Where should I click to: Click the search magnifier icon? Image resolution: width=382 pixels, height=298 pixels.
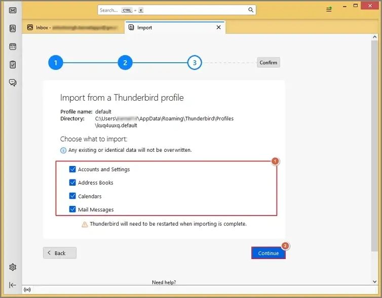[x=251, y=10]
